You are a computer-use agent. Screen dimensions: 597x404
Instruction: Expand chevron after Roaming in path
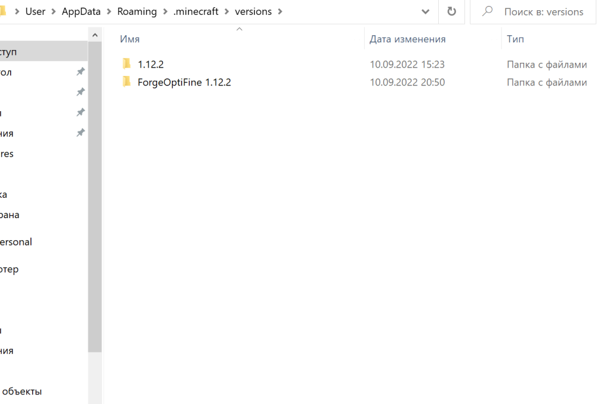tap(165, 12)
